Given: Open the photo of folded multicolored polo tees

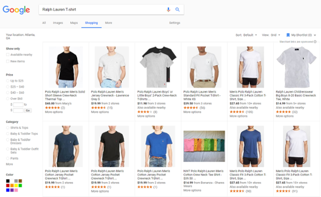Looking at the screenshot, I should (204, 146).
